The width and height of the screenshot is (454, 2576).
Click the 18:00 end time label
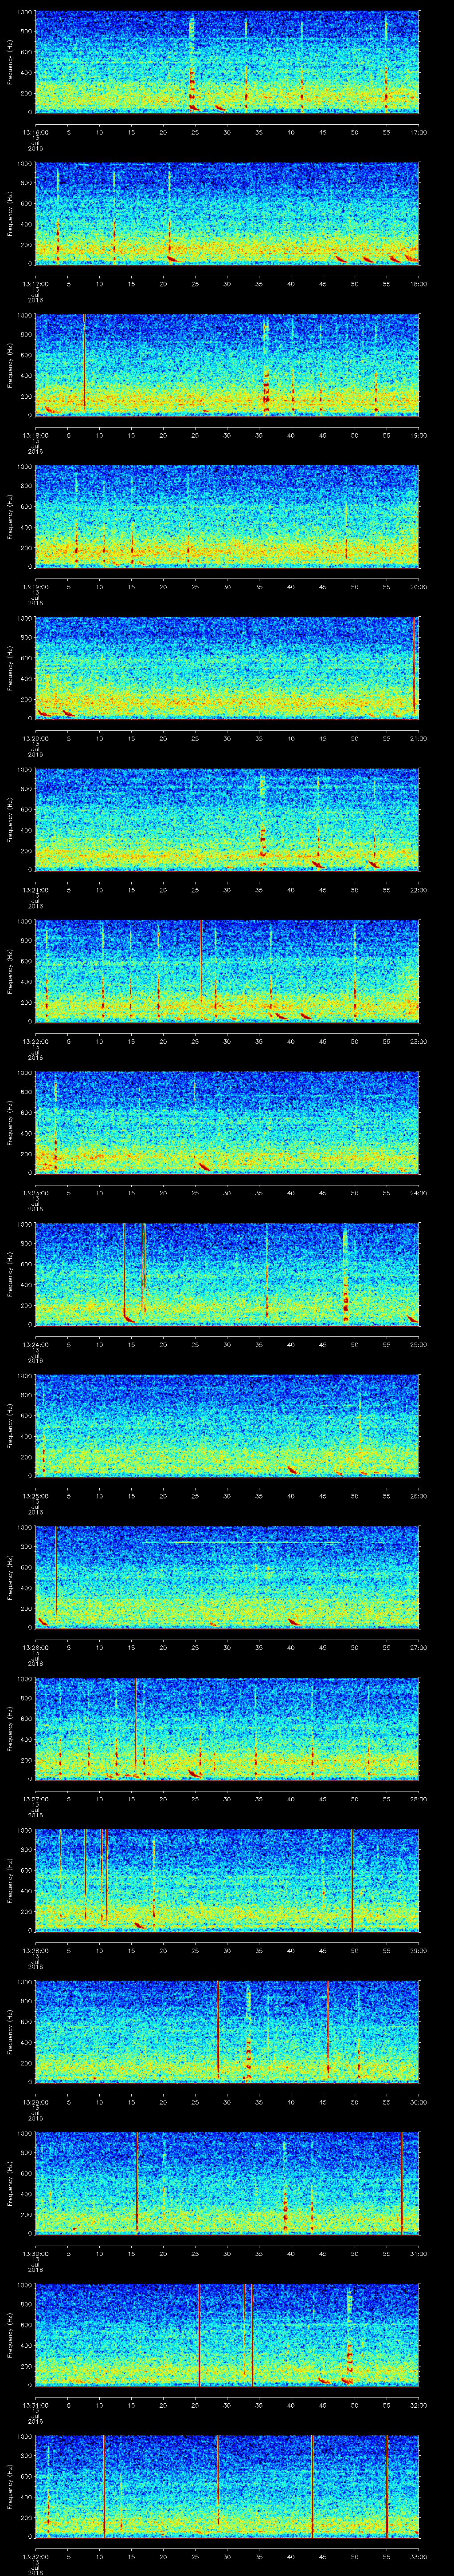[x=418, y=284]
